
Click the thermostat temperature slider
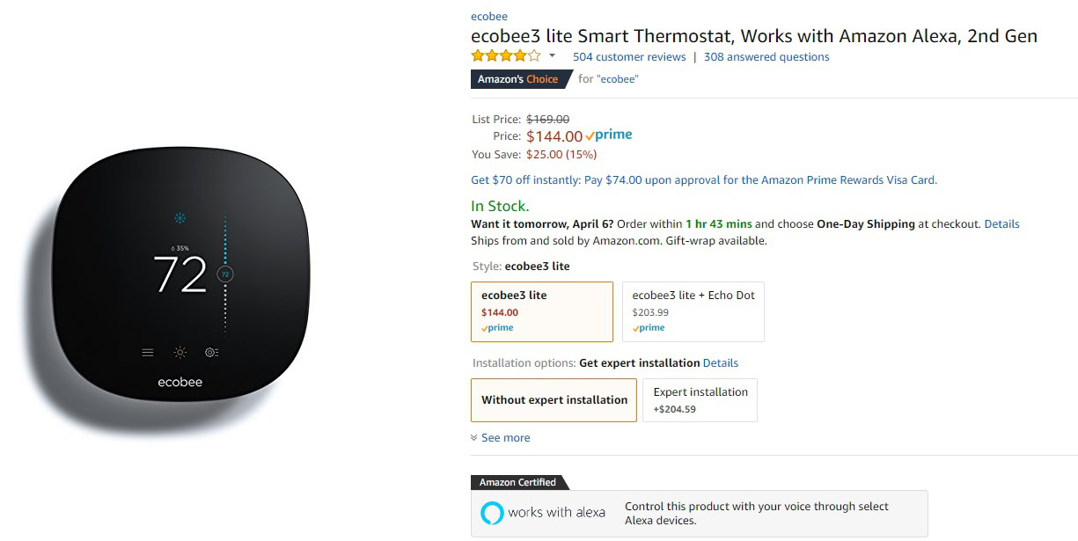point(224,274)
